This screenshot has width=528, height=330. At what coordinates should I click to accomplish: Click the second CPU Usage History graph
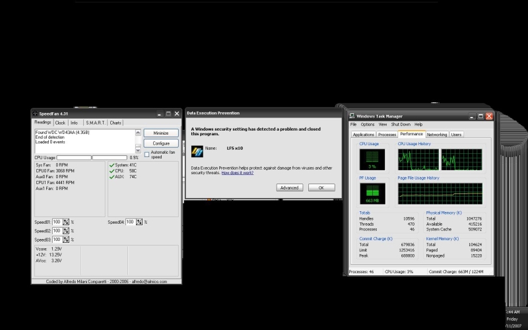[x=461, y=160]
